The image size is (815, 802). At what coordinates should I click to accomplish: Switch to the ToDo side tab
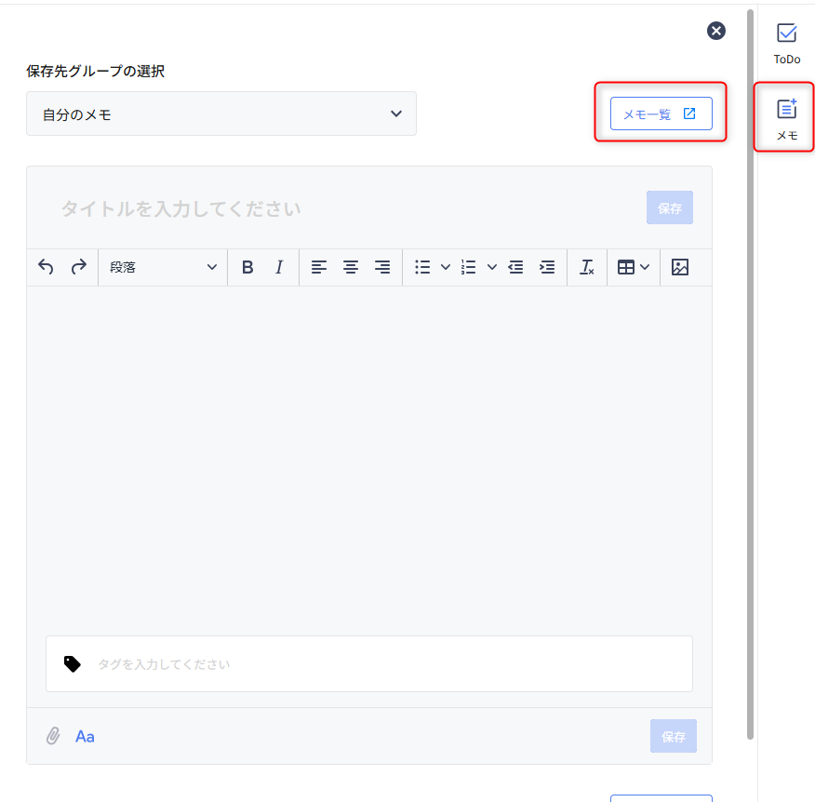pyautogui.click(x=787, y=43)
